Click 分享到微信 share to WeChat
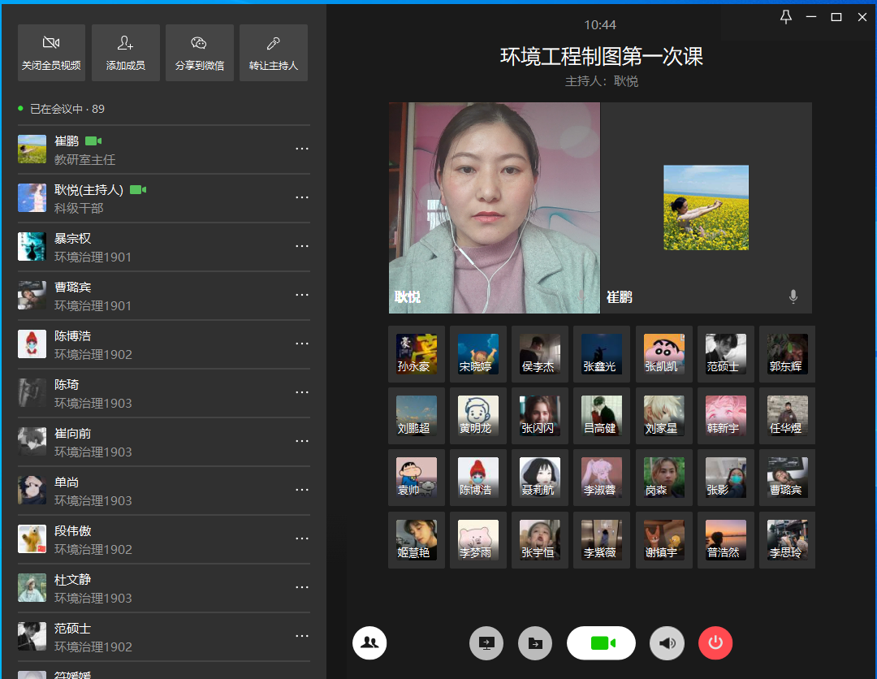Image resolution: width=877 pixels, height=679 pixels. coord(199,53)
